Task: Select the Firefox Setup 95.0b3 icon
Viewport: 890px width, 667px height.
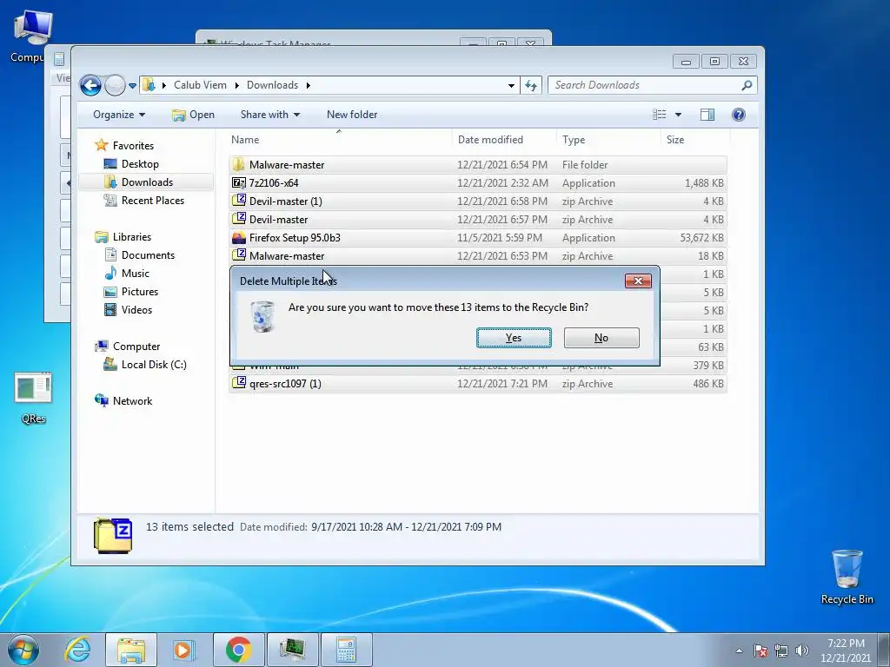Action: click(x=238, y=238)
